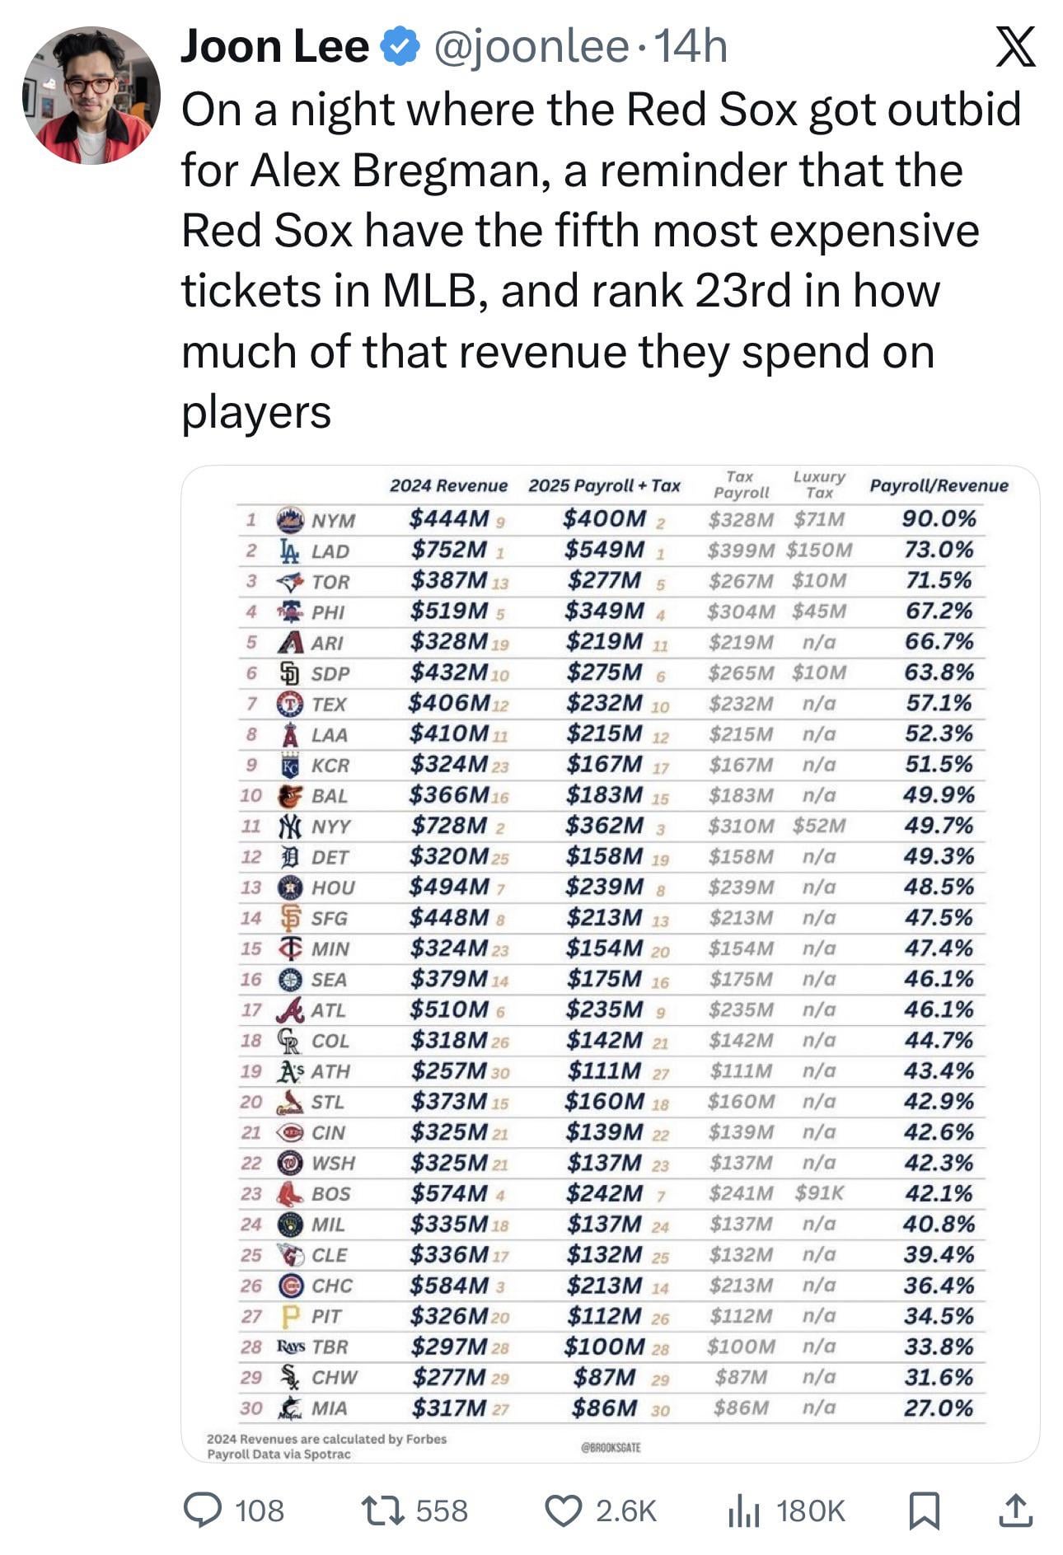Image resolution: width=1063 pixels, height=1555 pixels.
Task: Like the post with the heart icon
Action: pos(564,1511)
